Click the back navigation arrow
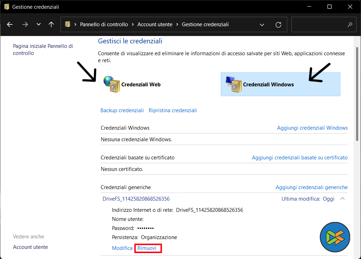Screen dimensions: 361x259 coord(10,24)
